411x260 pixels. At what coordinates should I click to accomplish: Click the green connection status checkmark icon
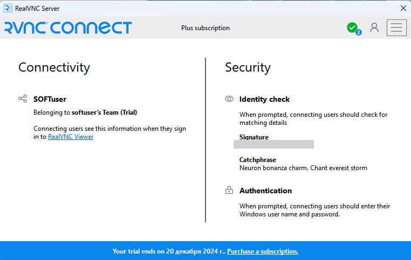pyautogui.click(x=352, y=27)
